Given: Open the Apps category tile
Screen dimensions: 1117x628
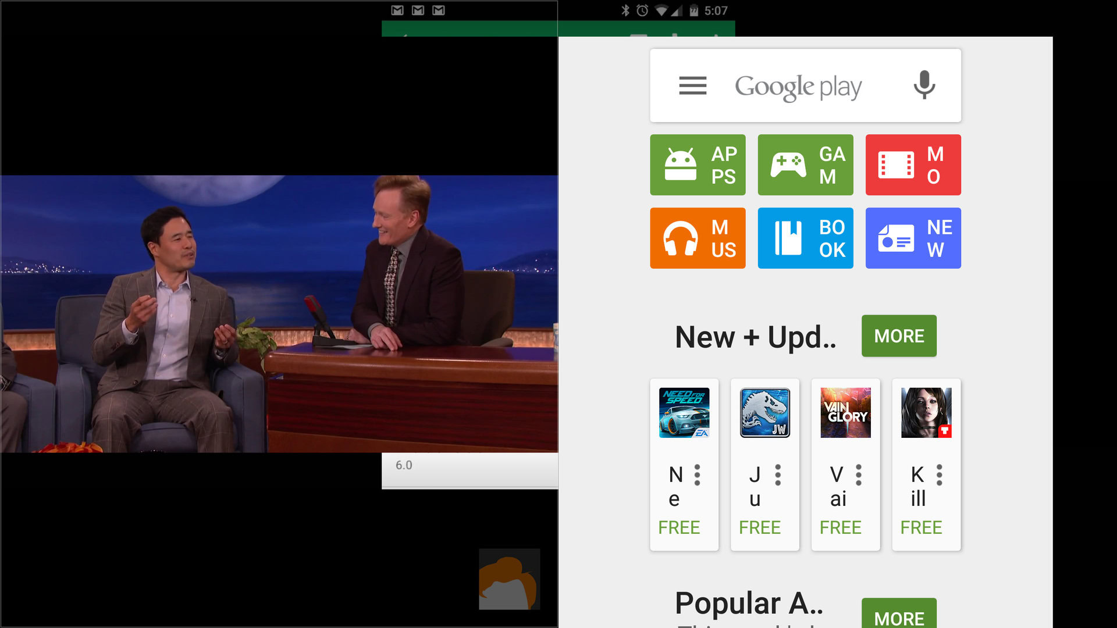Looking at the screenshot, I should (x=698, y=165).
